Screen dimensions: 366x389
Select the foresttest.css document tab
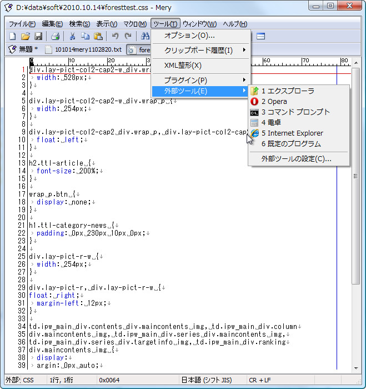click(x=139, y=50)
